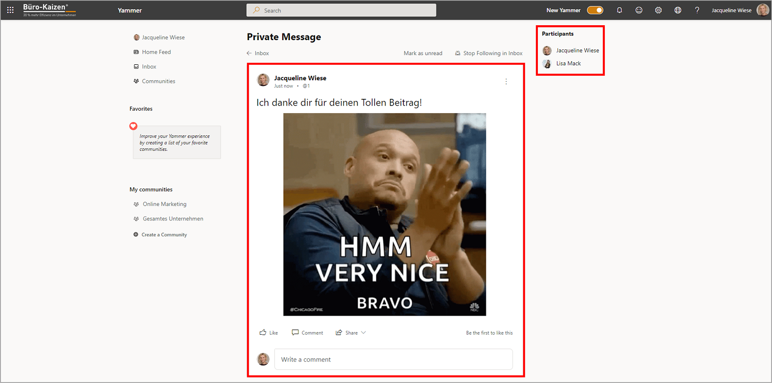Open the app launcher grid icon
772x383 pixels.
[x=10, y=10]
